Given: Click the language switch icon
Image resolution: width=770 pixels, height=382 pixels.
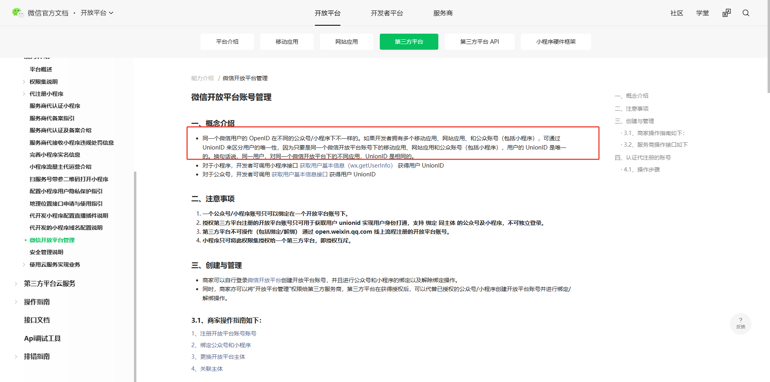Looking at the screenshot, I should (727, 13).
